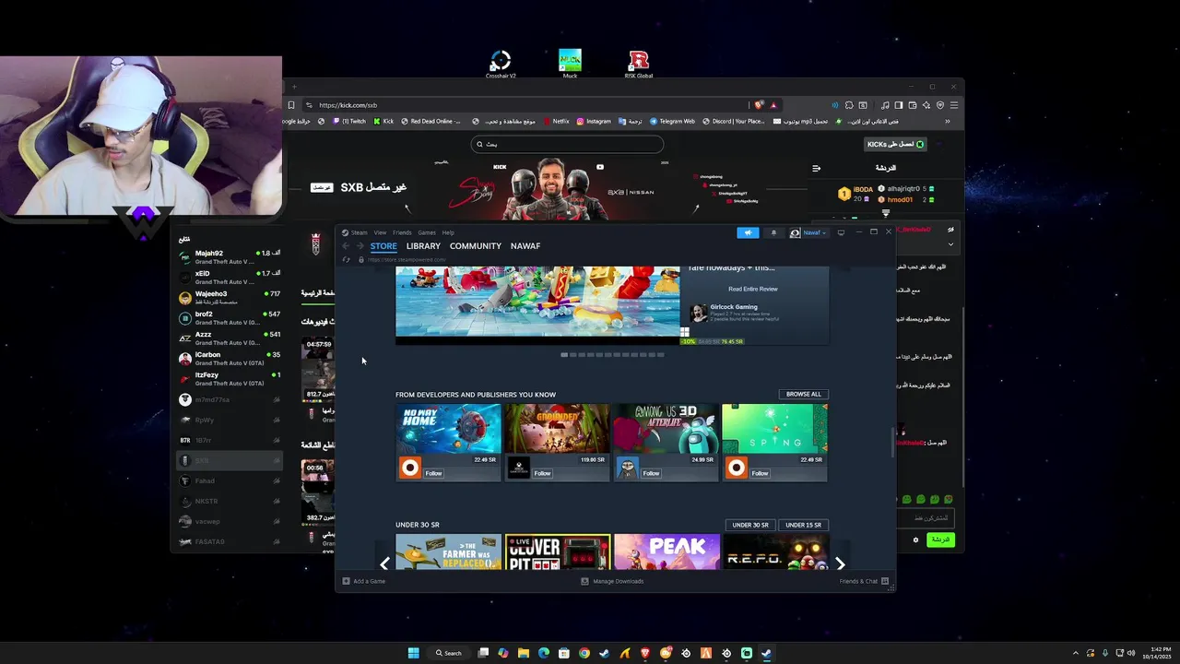Show more bookmarks with double chevron
This screenshot has width=1180, height=664.
click(947, 121)
